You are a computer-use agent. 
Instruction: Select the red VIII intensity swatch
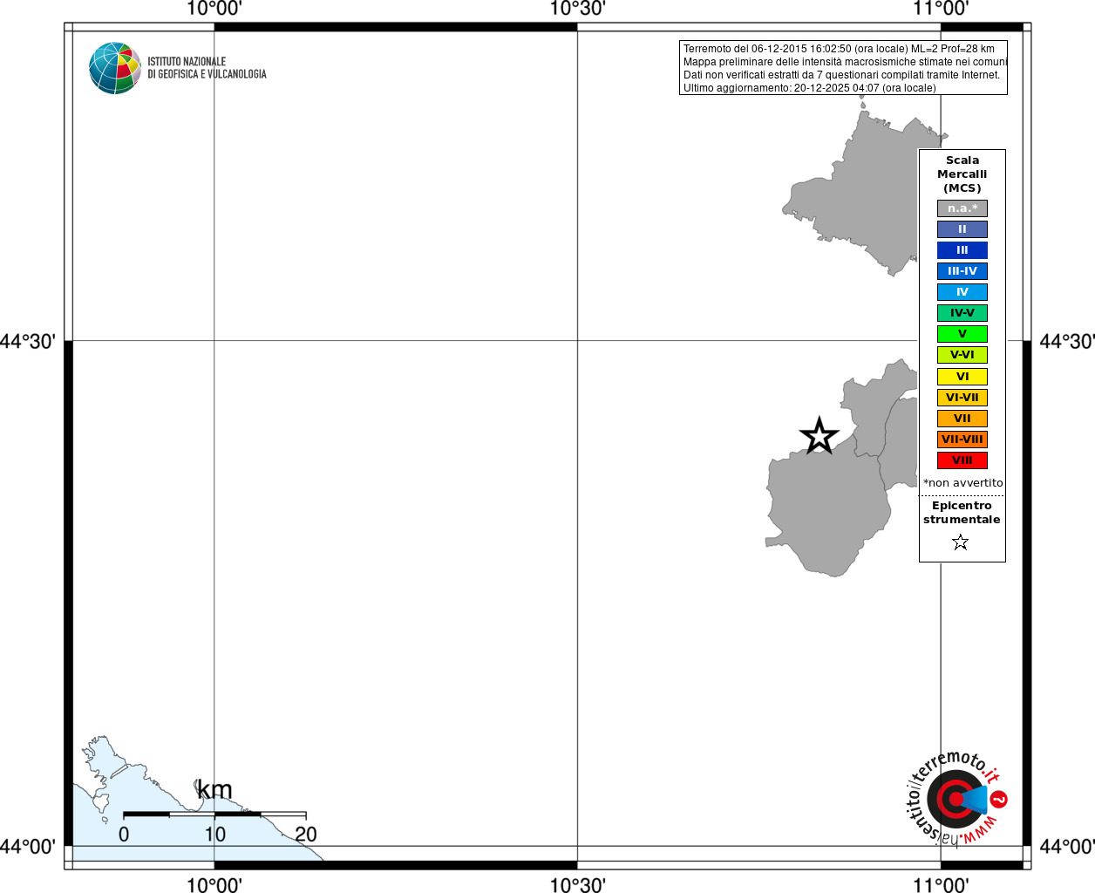click(x=962, y=460)
